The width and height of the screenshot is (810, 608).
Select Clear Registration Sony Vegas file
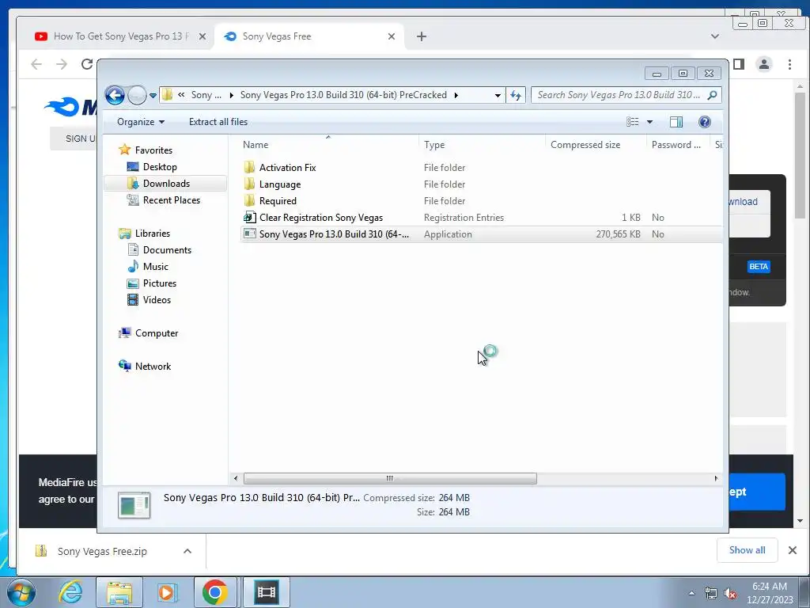pyautogui.click(x=321, y=218)
